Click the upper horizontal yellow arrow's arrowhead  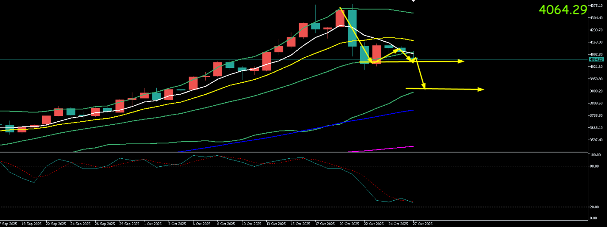click(x=461, y=62)
